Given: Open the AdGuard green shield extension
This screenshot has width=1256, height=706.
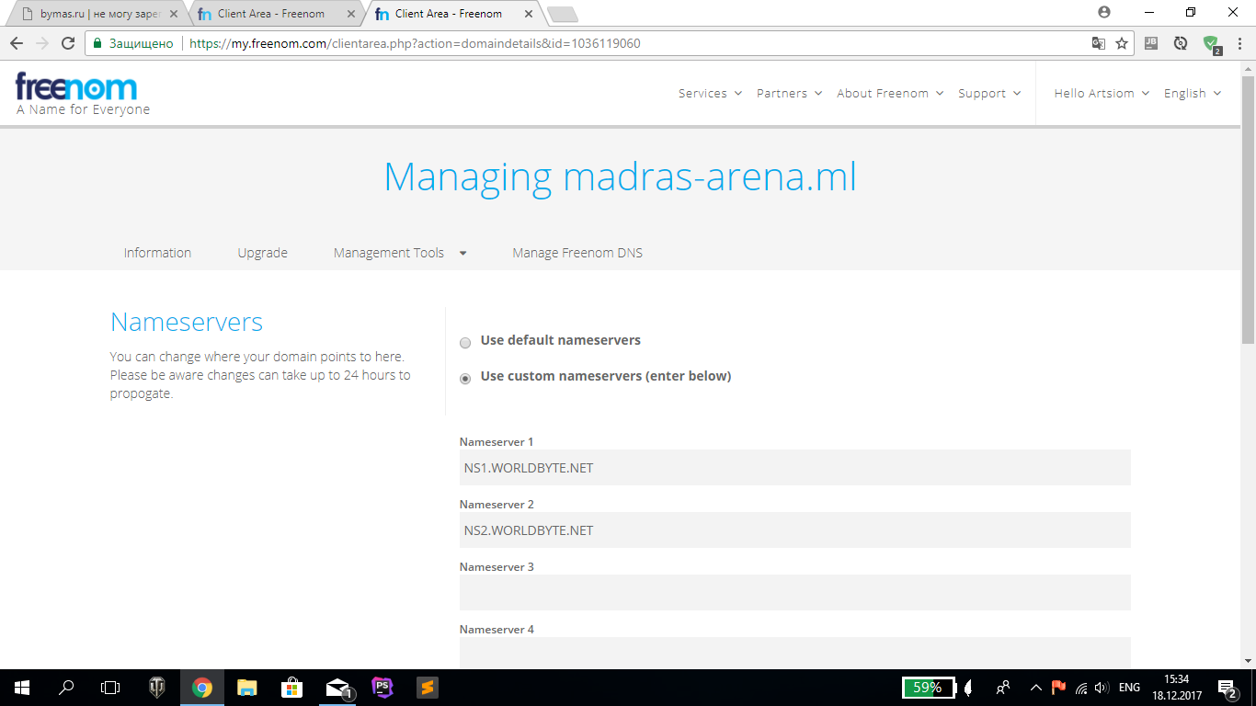Looking at the screenshot, I should tap(1210, 43).
